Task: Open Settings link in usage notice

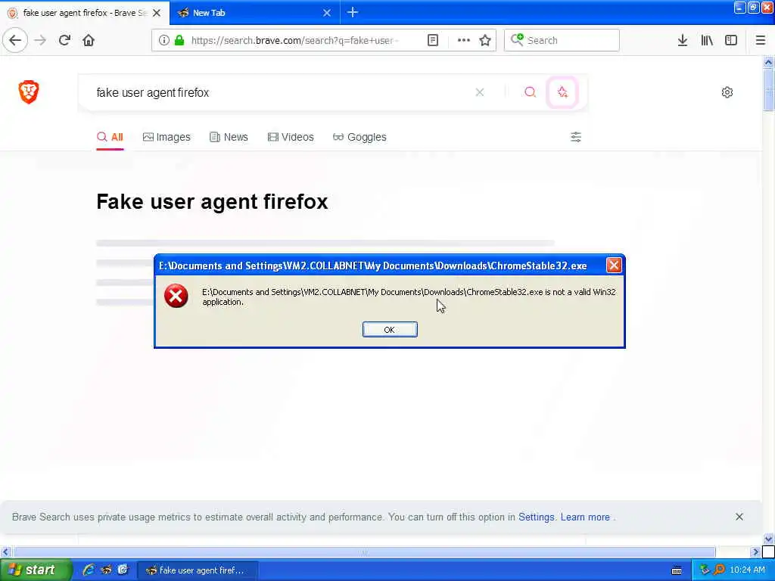Action: 537,517
